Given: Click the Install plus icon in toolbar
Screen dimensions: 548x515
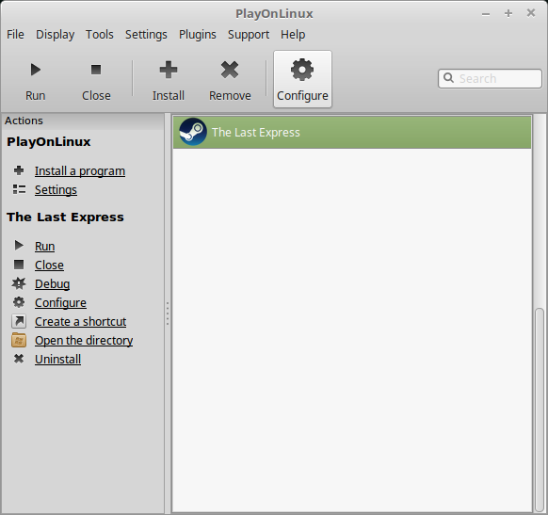Looking at the screenshot, I should 169,70.
